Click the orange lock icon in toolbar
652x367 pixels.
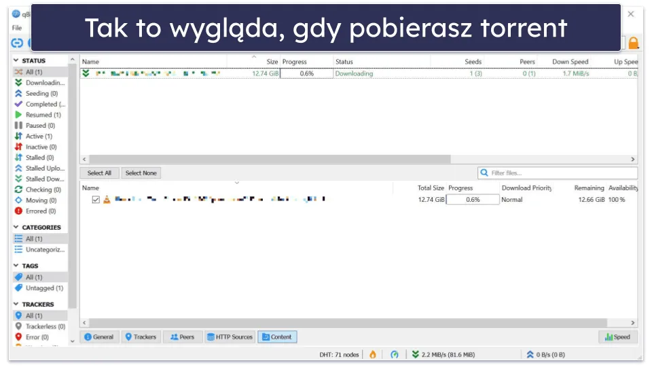click(x=633, y=43)
